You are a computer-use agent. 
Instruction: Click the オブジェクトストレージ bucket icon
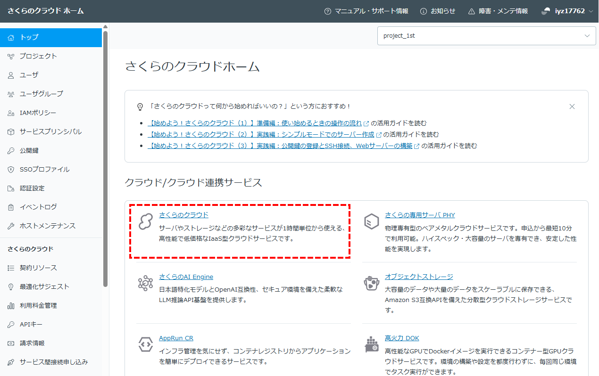pyautogui.click(x=372, y=283)
